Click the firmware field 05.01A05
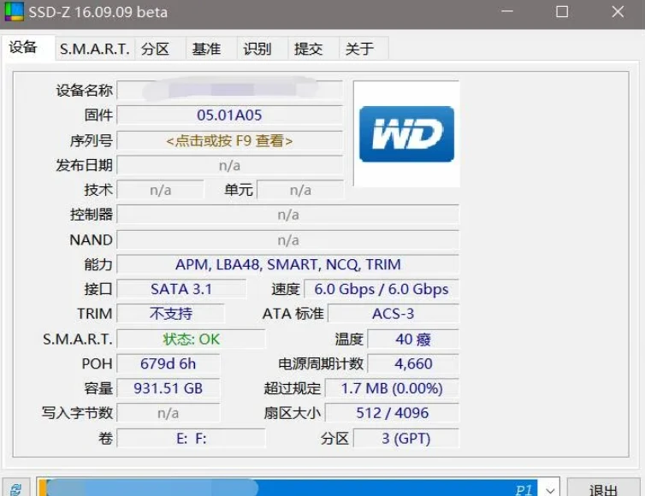Screen dimensions: 645x496 tap(229, 115)
